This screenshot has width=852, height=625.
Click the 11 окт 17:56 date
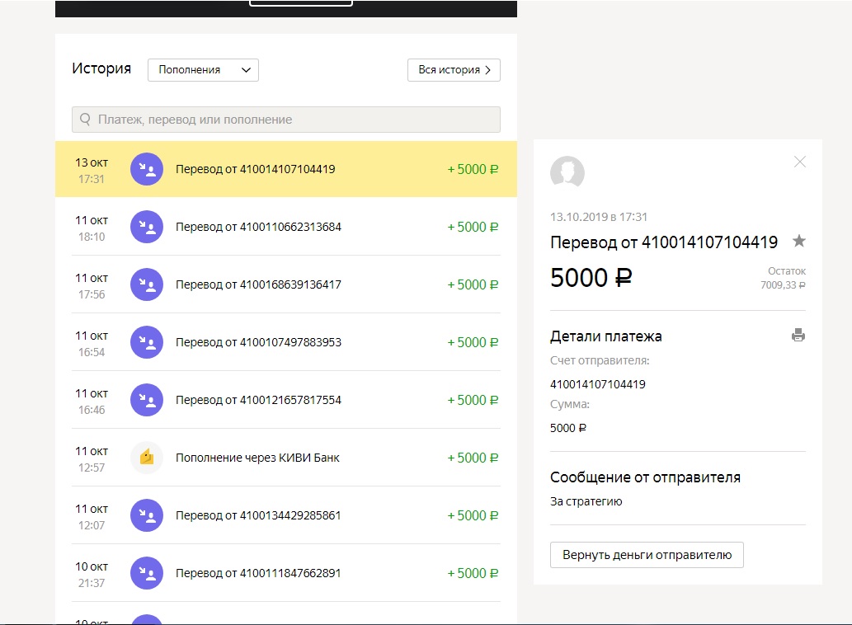92,285
